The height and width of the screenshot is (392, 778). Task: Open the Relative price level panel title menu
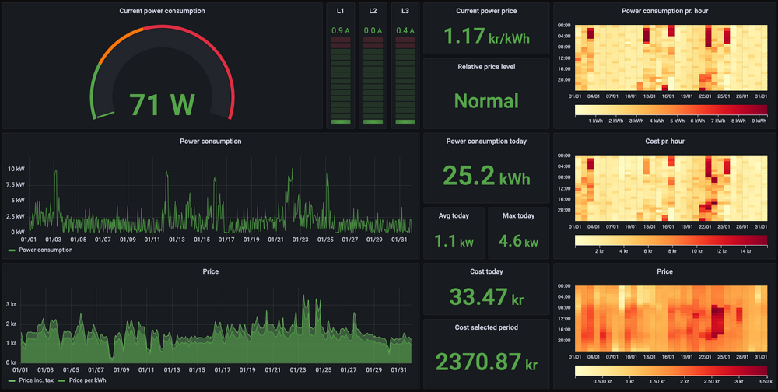[x=485, y=67]
